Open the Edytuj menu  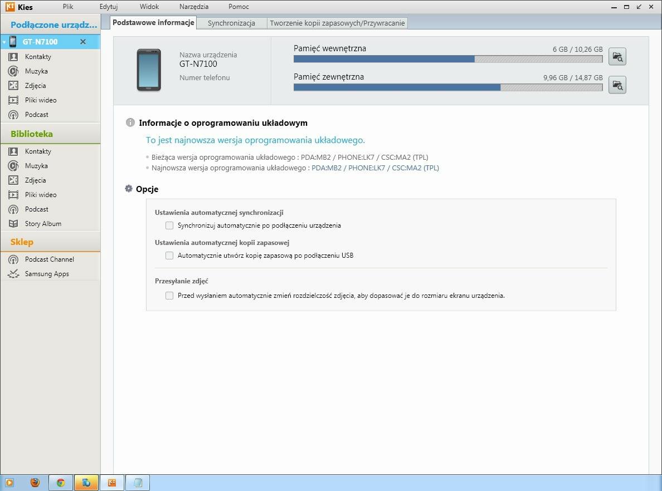(x=109, y=7)
